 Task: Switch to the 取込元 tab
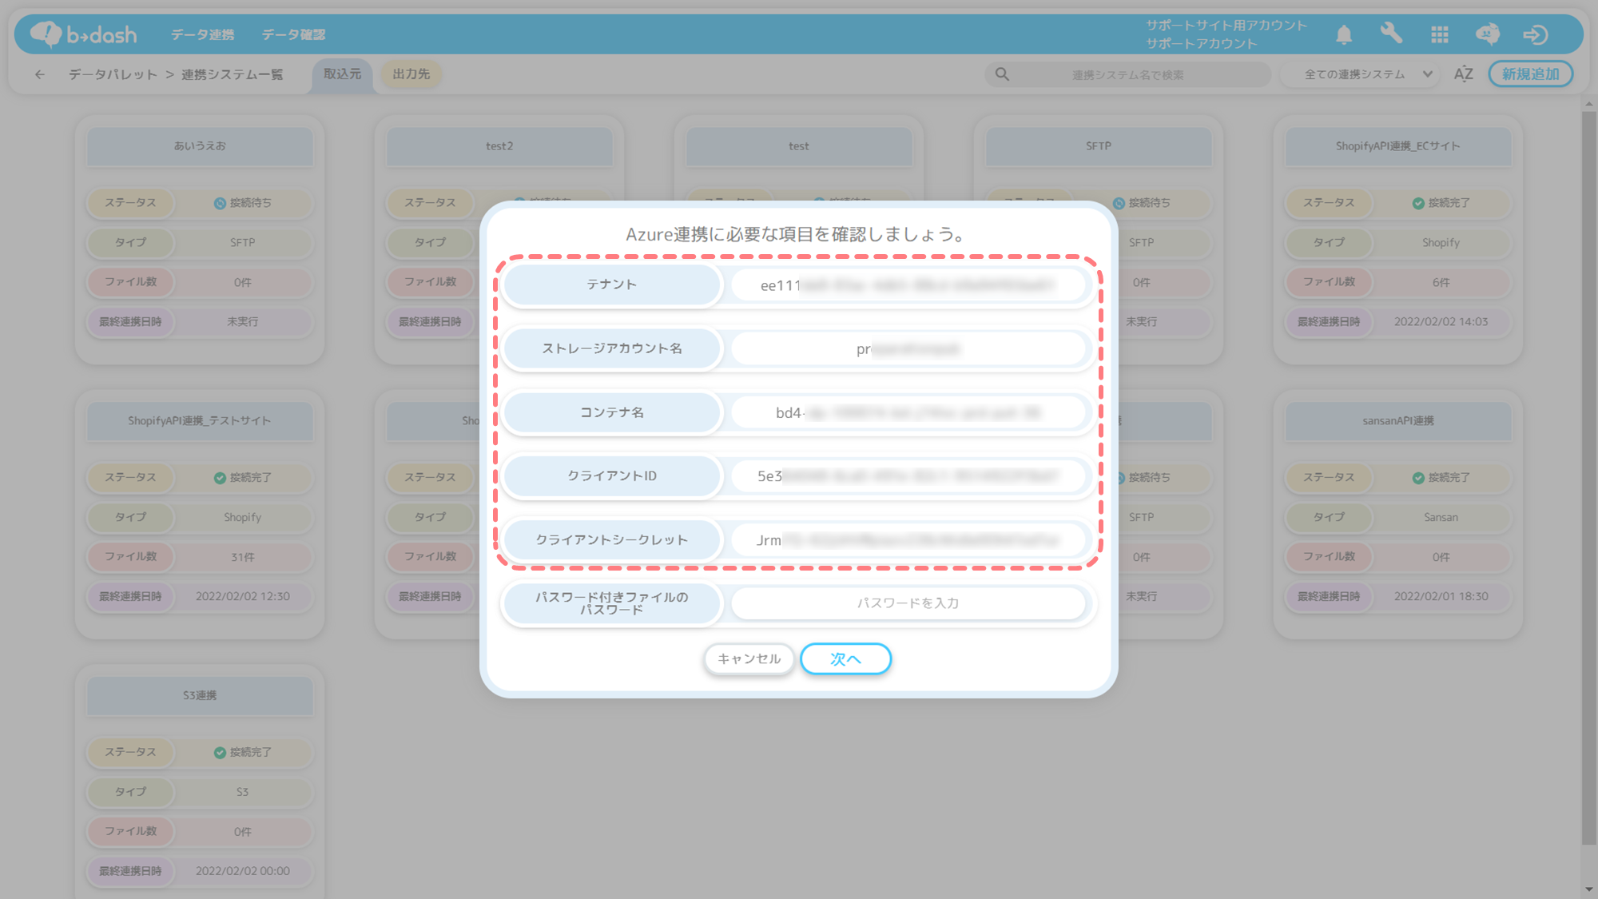click(342, 74)
